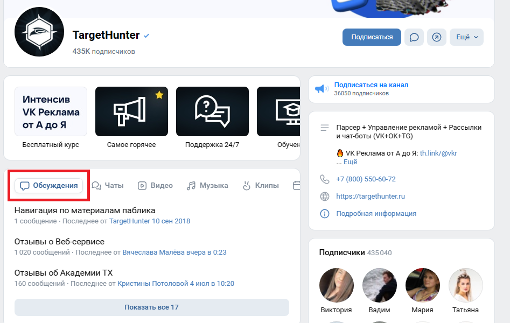This screenshot has height=323, width=510.
Task: Switch to the Чаты tab
Action: [108, 185]
